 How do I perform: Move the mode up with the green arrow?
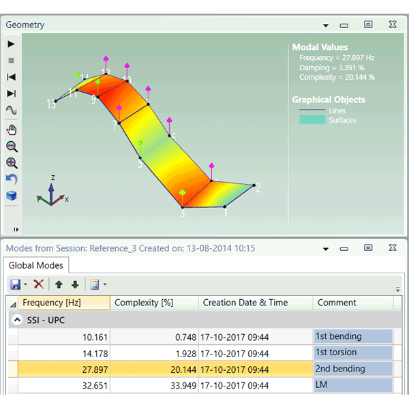click(59, 284)
